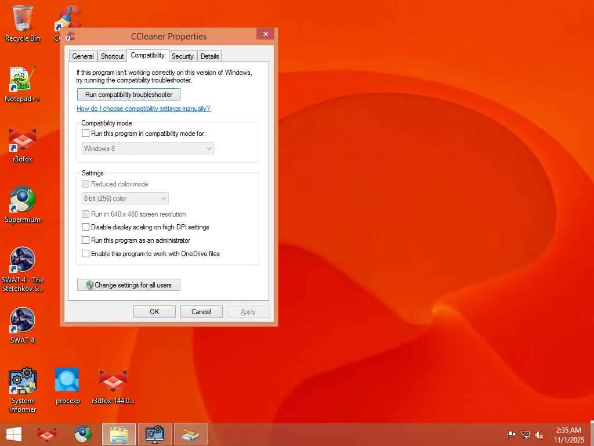Launch r3dfox from the taskbar

tap(47, 434)
